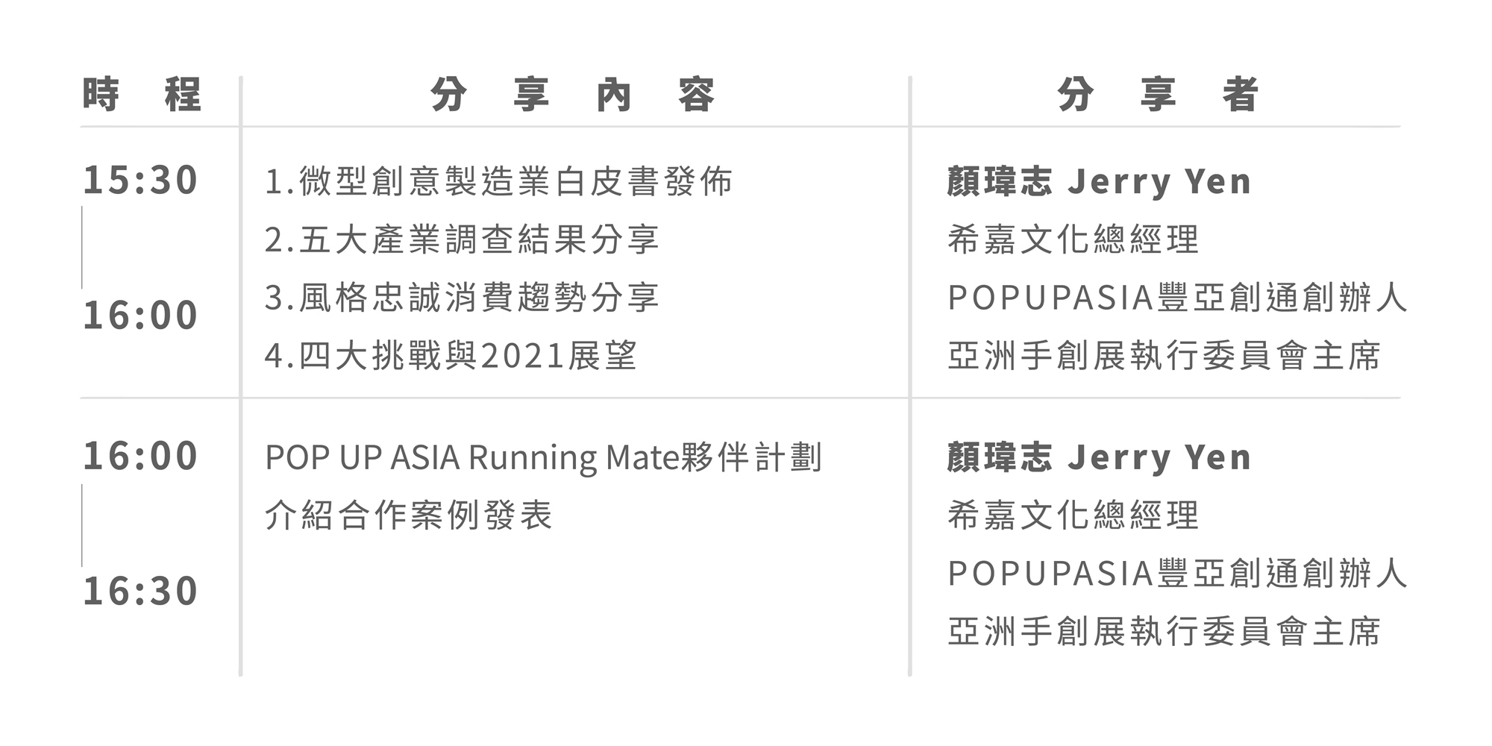Click second 亞洲手創展執行委員會主席 line

[1165, 632]
